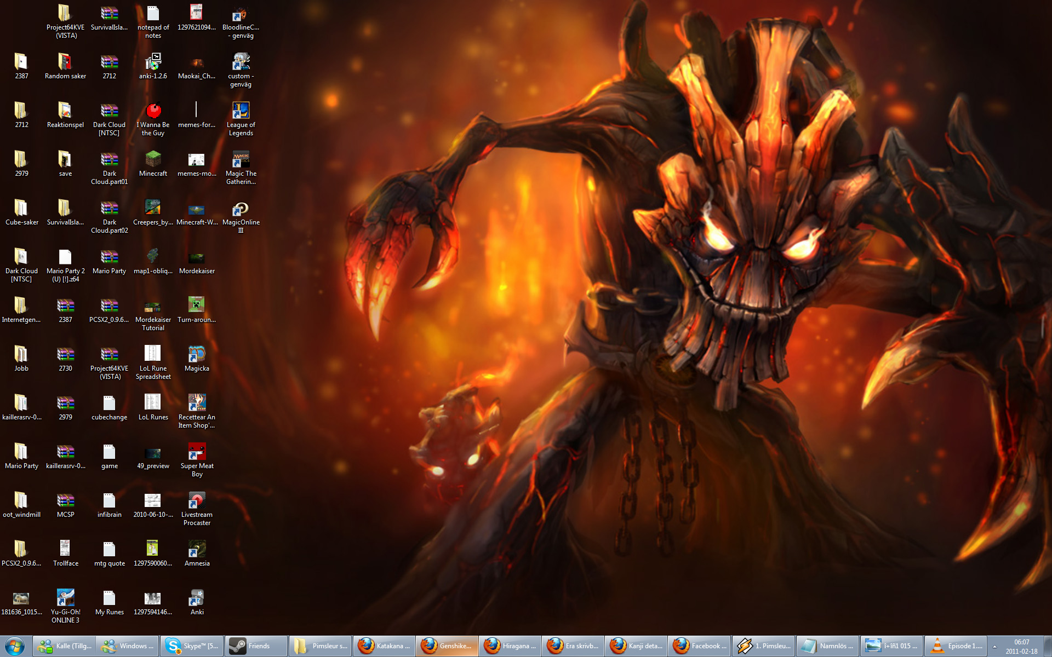Show hidden system tray icons arrow
The height and width of the screenshot is (657, 1052).
(x=994, y=647)
